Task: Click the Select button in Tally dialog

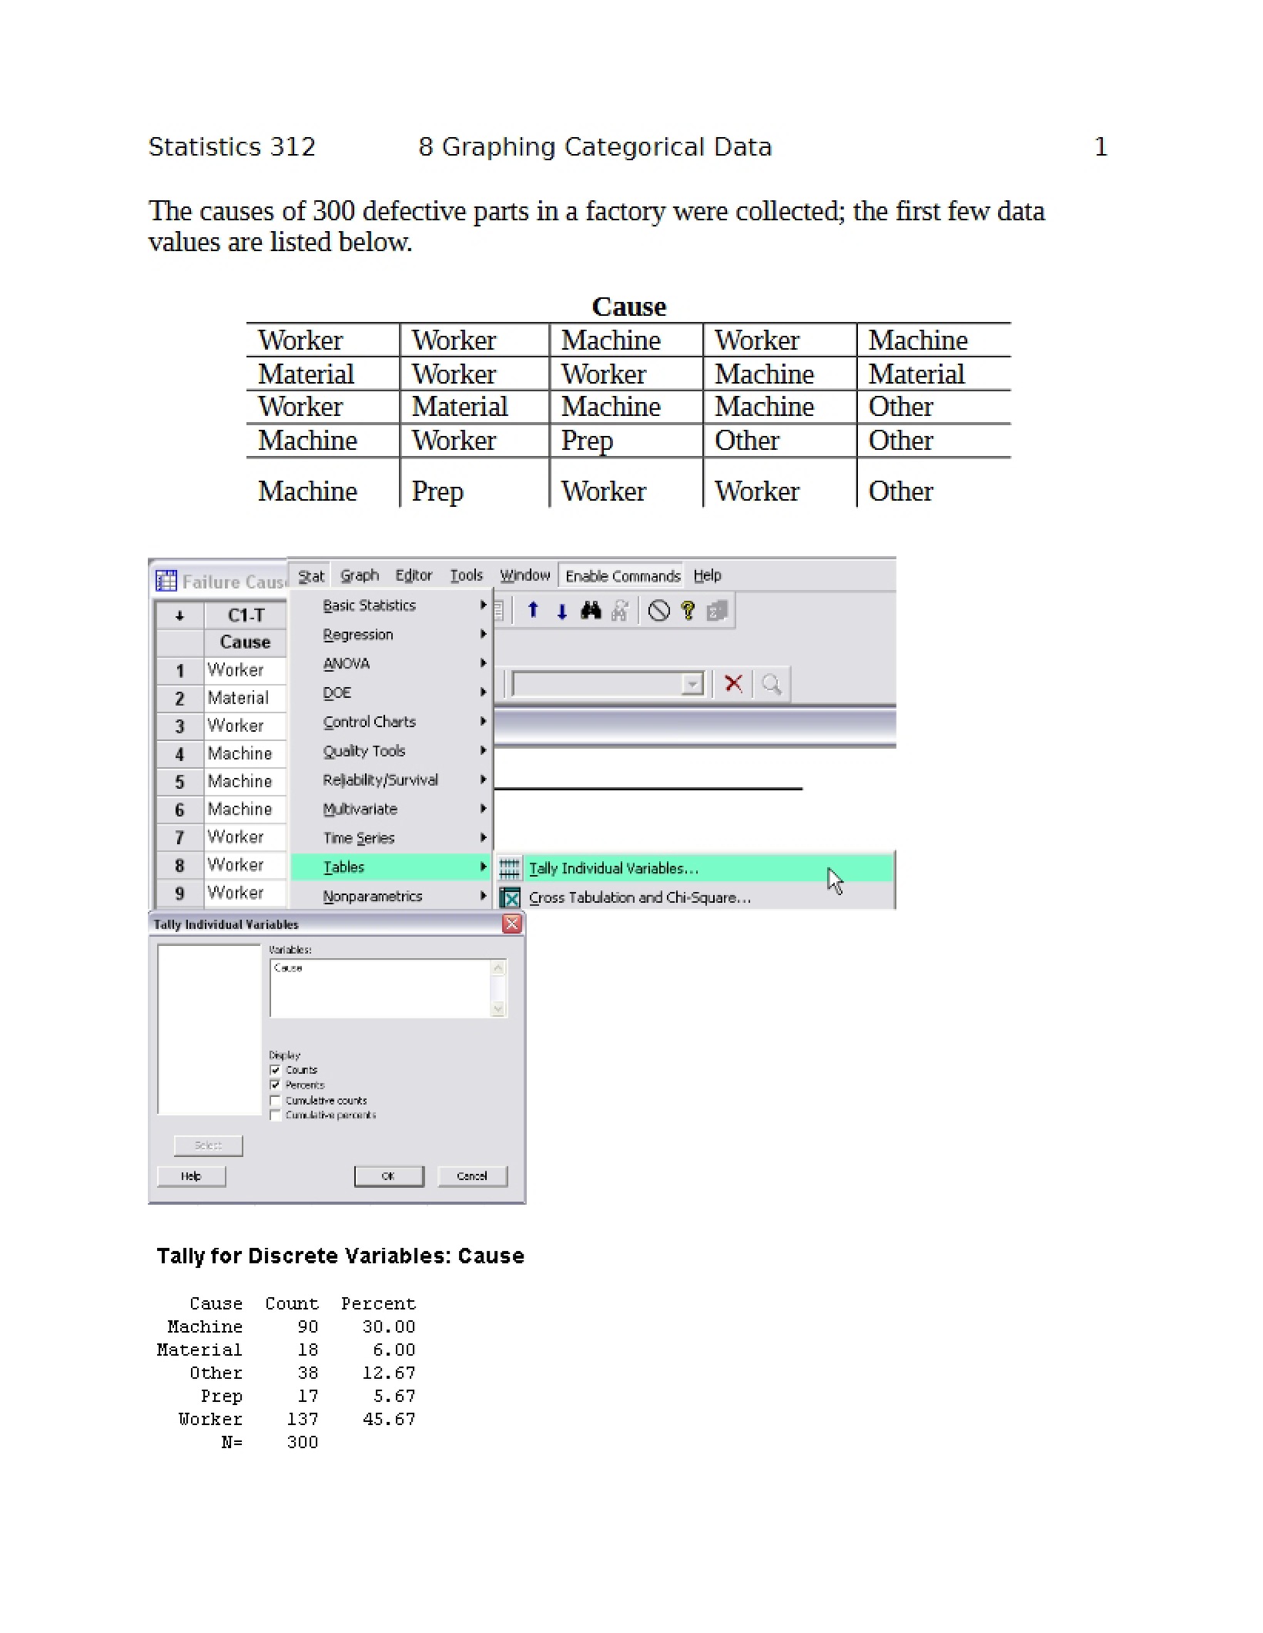Action: tap(208, 1145)
